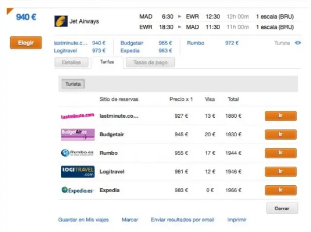Screen dimensions: 311x232
Task: Click return 1 escala (BRU) text
Action: tap(275, 27)
